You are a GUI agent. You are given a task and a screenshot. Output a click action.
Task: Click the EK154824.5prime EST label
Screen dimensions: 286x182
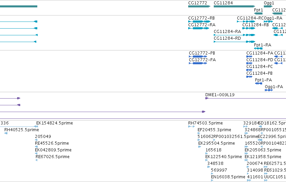54,123
